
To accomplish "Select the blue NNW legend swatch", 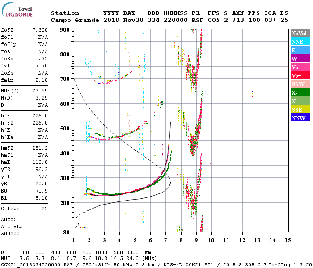I will tap(300, 117).
